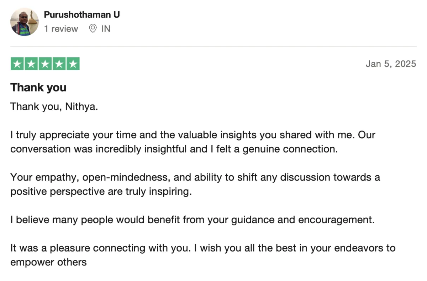Click the line mentioning "genuine connection"
Screen dimensions: 427x281
174,149
